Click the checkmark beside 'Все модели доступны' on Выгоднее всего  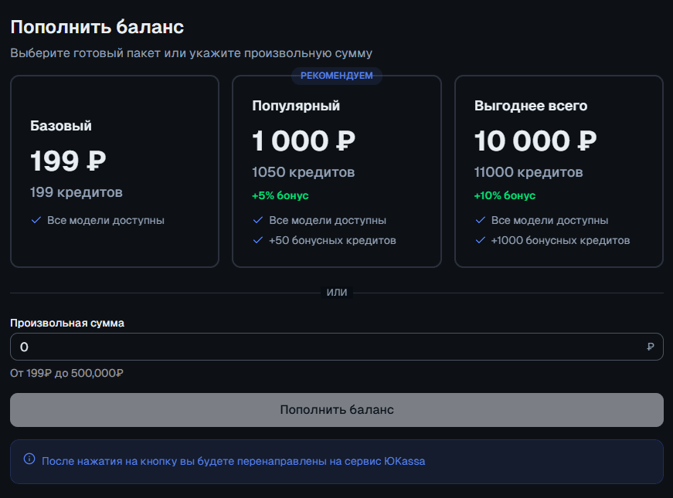(481, 220)
